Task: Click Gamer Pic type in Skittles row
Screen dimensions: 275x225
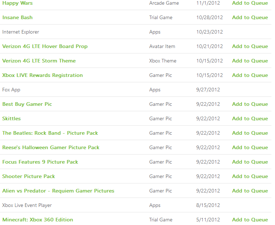Action: pyautogui.click(x=160, y=118)
